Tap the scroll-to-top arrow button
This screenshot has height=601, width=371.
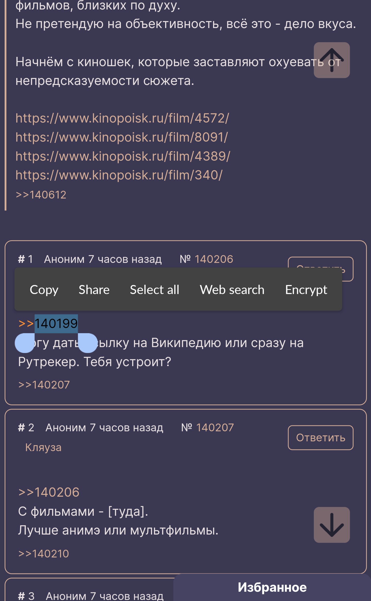pyautogui.click(x=332, y=60)
